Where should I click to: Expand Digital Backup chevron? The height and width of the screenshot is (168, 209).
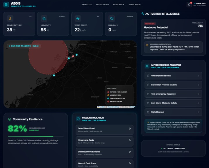coord(199,112)
